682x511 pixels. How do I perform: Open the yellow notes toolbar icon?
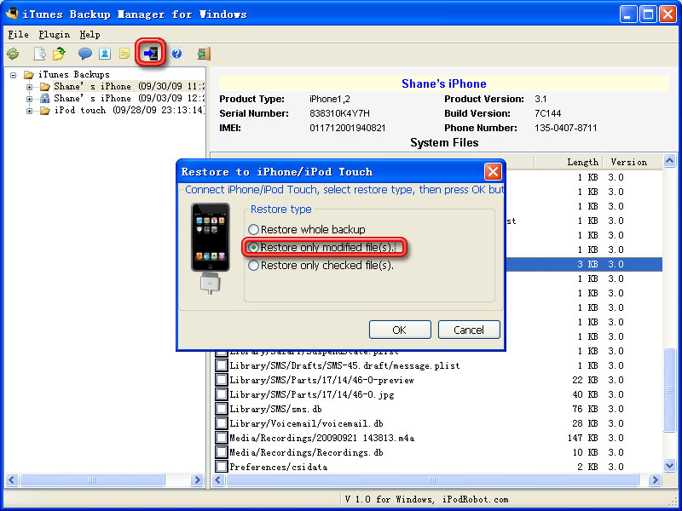124,54
